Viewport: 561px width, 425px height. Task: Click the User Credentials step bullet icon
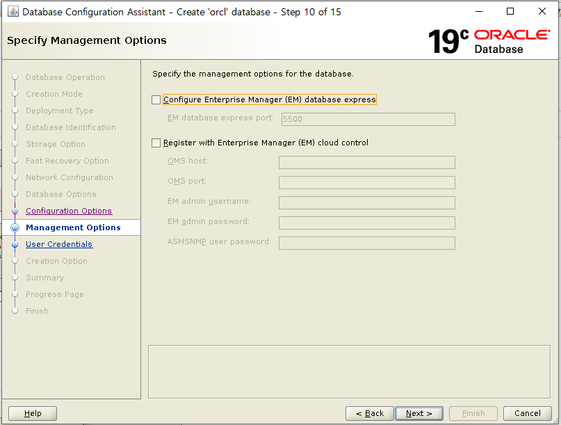pos(15,245)
